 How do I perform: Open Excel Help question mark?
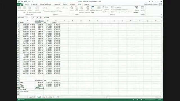pos(149,2)
